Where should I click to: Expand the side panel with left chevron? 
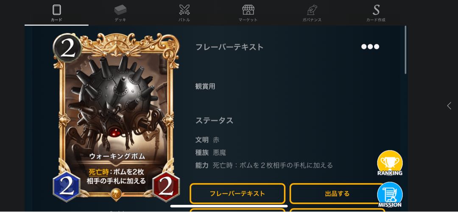(449, 106)
